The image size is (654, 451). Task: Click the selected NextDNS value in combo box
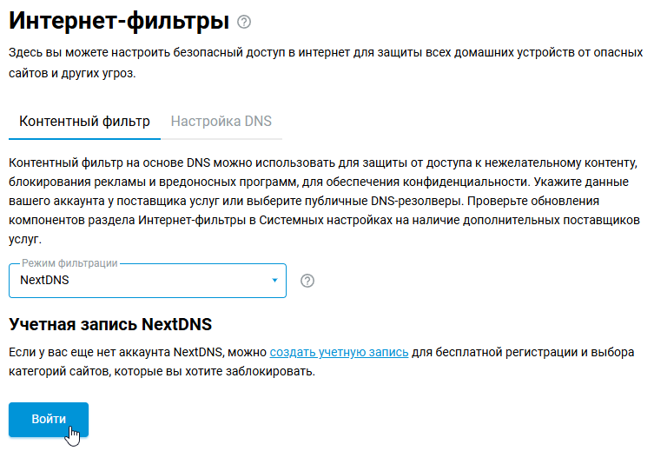coord(44,281)
